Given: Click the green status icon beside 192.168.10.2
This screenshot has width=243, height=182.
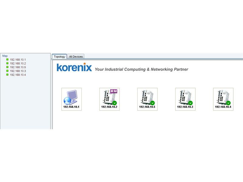Looking at the screenshot, I should [7, 63].
